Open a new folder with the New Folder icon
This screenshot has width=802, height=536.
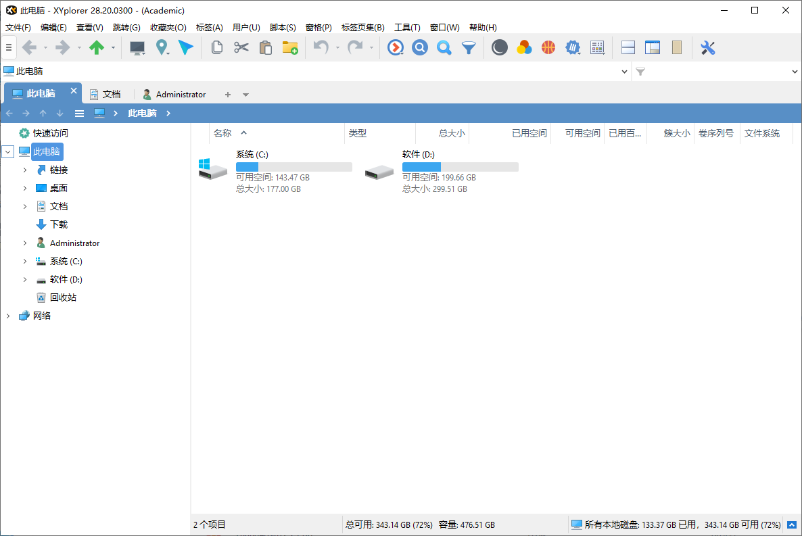tap(290, 47)
